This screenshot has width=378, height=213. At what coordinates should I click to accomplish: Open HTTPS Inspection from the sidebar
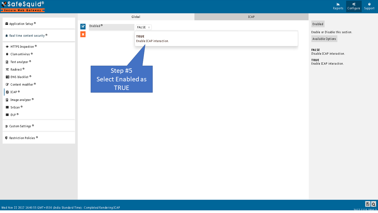click(x=22, y=46)
